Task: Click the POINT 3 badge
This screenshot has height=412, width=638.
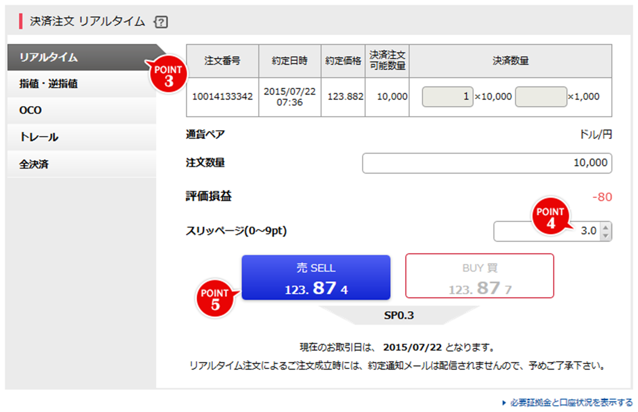Action: [x=168, y=74]
